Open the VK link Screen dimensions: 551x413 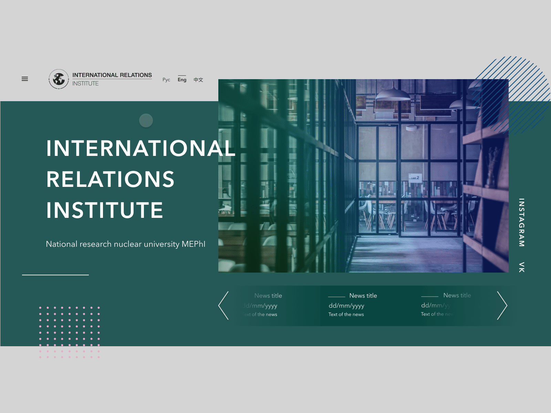(522, 267)
